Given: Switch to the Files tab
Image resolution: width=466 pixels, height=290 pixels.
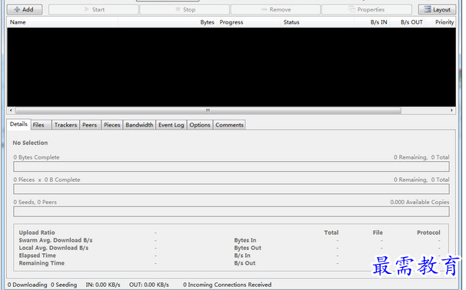Looking at the screenshot, I should [x=42, y=125].
